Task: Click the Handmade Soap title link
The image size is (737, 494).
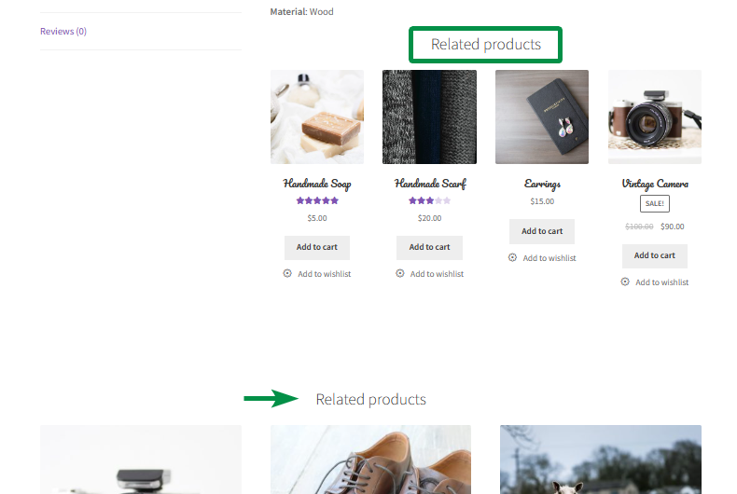Action: 317,184
